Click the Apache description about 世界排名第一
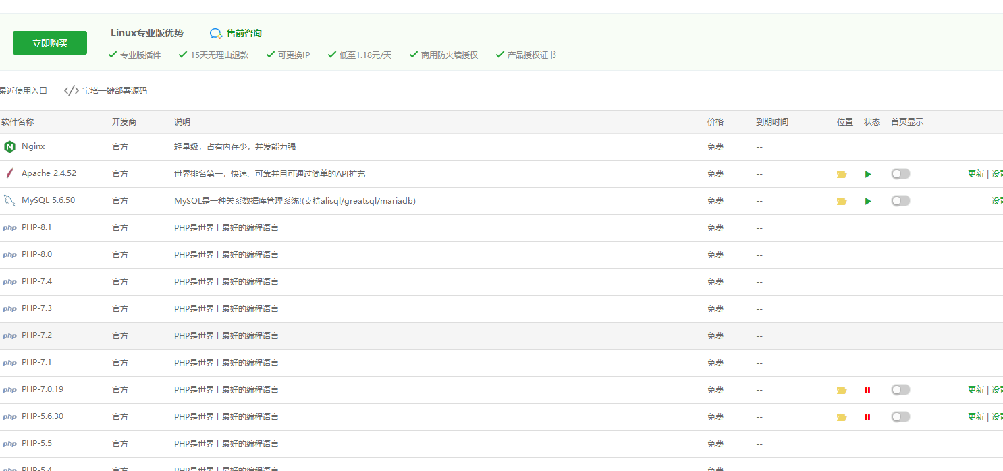1003x471 pixels. point(270,174)
